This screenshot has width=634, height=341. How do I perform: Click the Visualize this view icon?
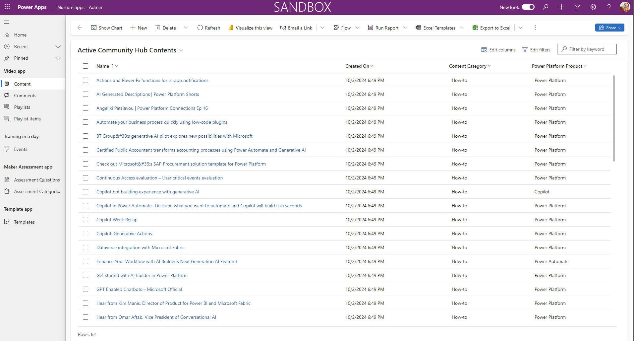point(231,28)
